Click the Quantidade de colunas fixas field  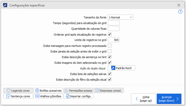(114, 29)
